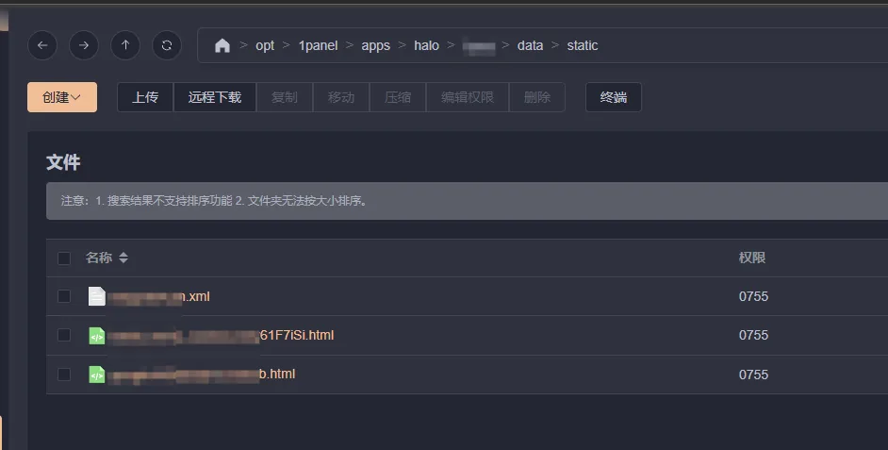
Task: Click the blurred folder in breadcrumb
Action: (479, 46)
